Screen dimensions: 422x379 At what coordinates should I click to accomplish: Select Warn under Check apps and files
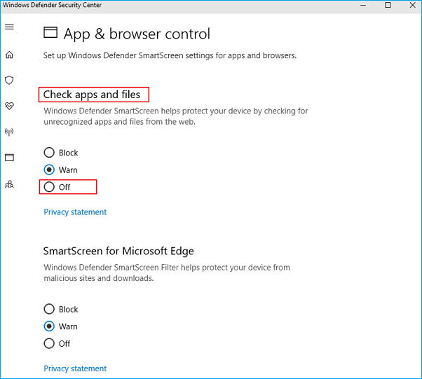pos(49,170)
